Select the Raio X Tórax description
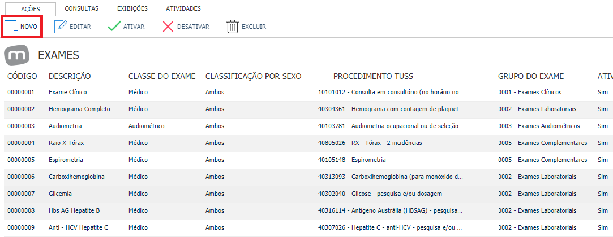Screen dimensions: 613x237 [66, 143]
